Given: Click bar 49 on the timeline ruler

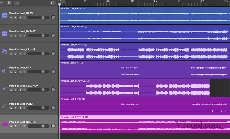Looking at the screenshot, I should (x=132, y=2).
